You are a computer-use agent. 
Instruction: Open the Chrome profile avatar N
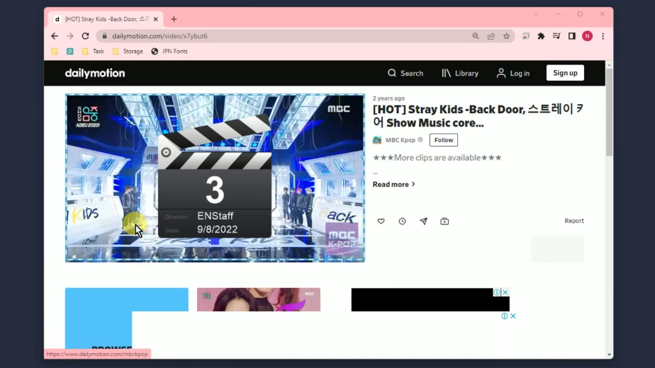tap(588, 36)
